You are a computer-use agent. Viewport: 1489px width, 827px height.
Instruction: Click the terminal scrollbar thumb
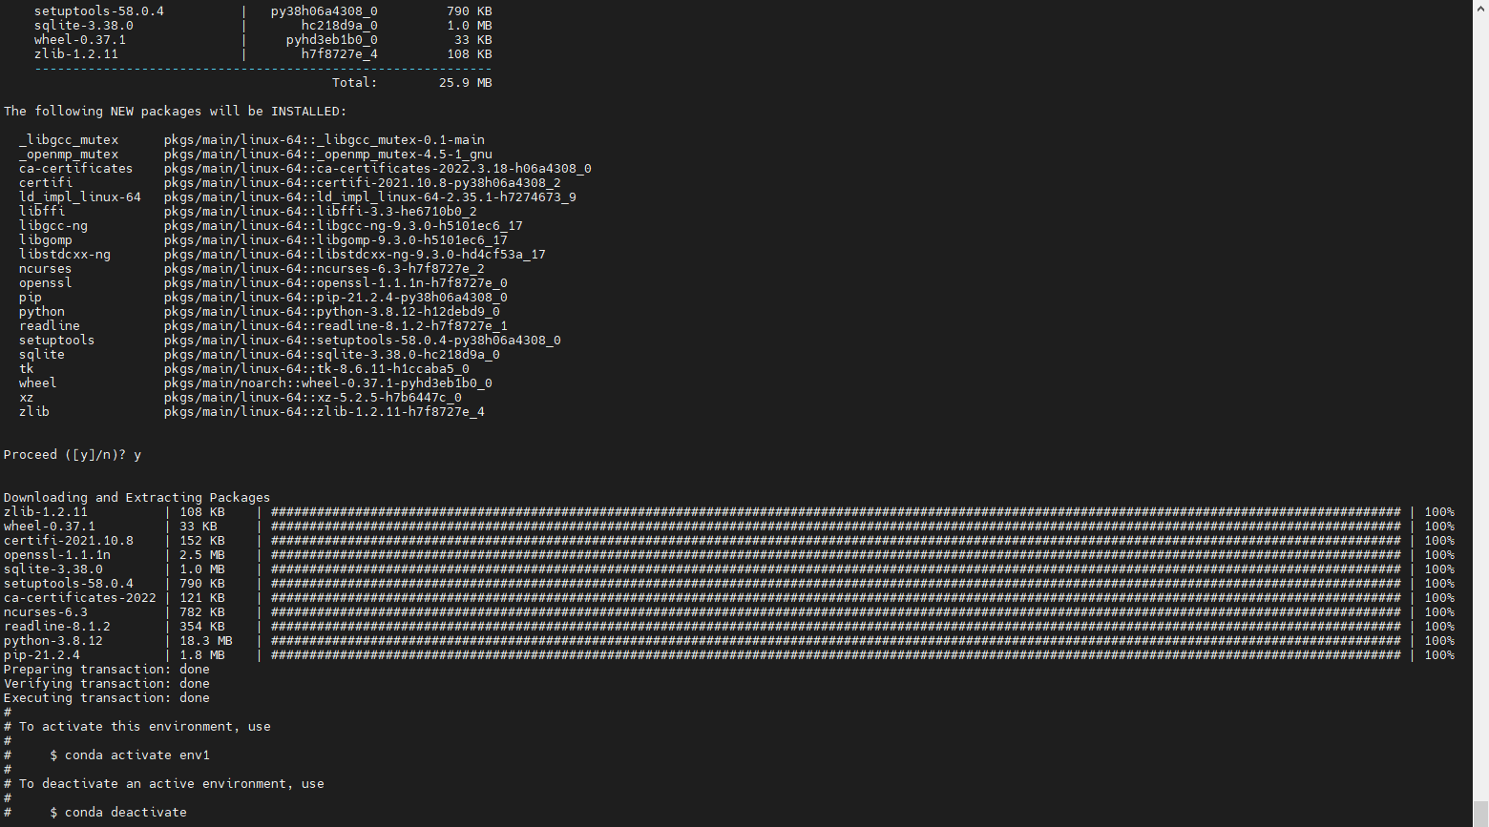(1480, 813)
